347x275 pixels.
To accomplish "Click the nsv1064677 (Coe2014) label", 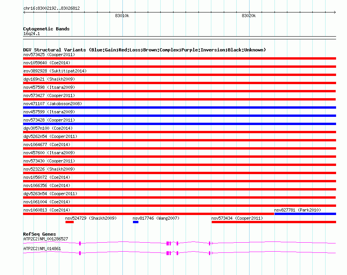I will (x=47, y=145).
